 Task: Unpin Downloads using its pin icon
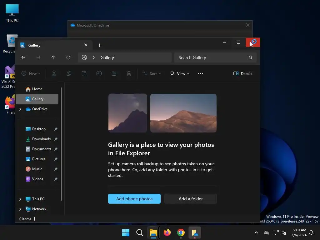(56, 139)
